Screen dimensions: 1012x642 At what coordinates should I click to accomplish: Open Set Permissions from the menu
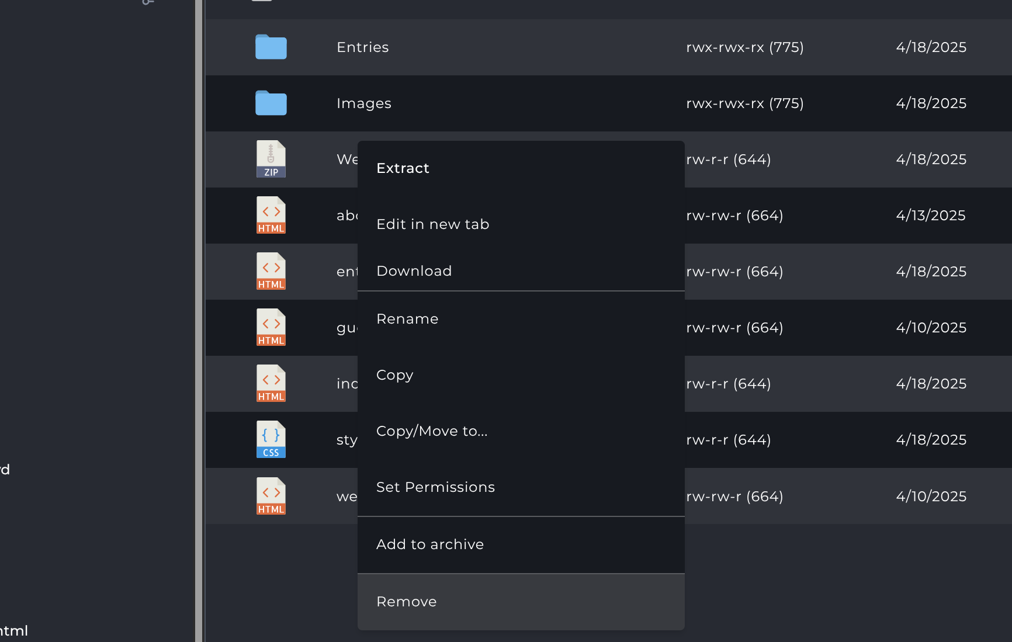(x=435, y=487)
